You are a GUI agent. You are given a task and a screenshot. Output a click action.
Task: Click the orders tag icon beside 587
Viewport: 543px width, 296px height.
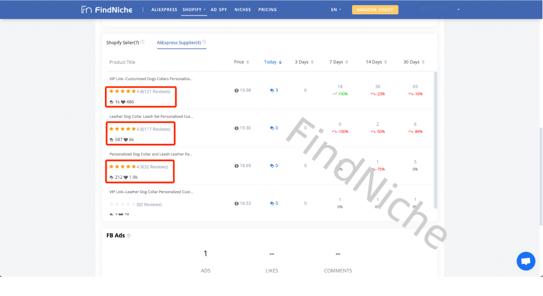(111, 140)
